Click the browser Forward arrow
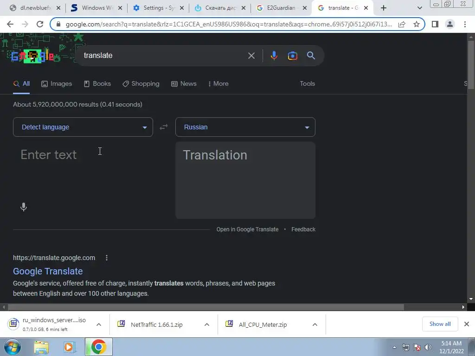The height and width of the screenshot is (356, 475). [x=25, y=24]
